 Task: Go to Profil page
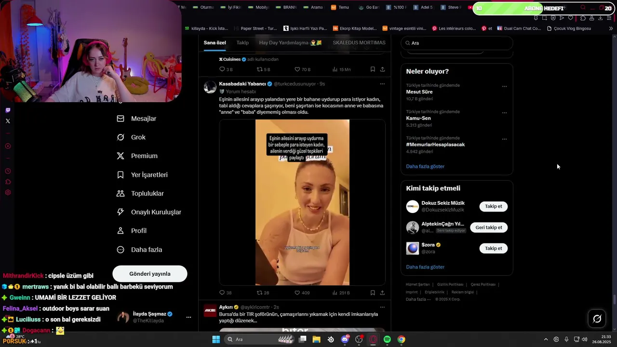[132, 231]
